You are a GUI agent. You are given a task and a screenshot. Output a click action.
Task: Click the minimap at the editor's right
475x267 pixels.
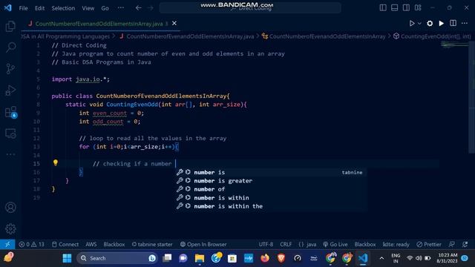click(455, 45)
